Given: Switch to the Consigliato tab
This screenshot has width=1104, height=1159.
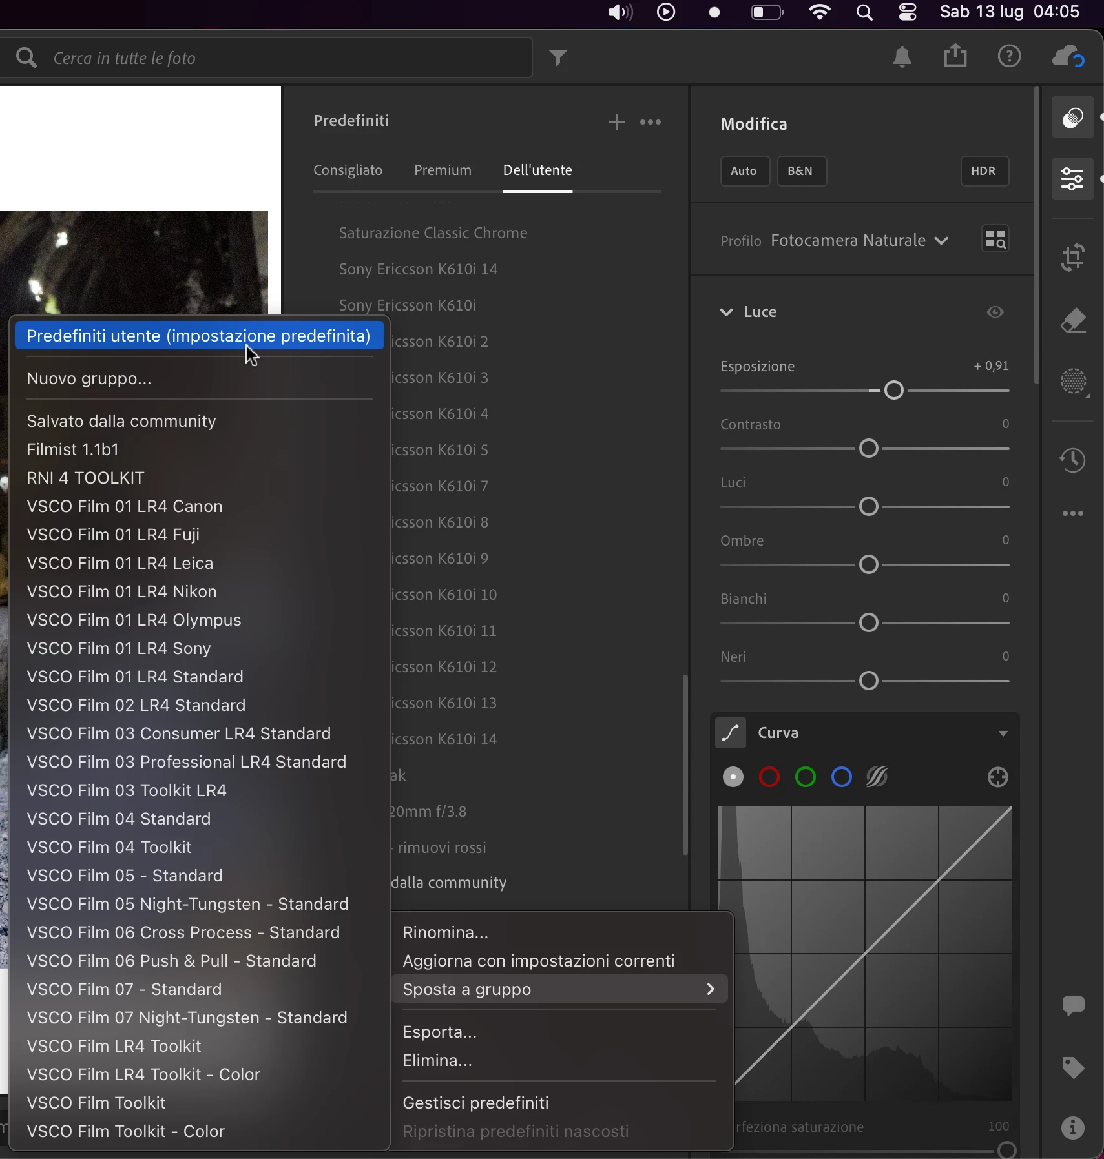Looking at the screenshot, I should pos(348,170).
